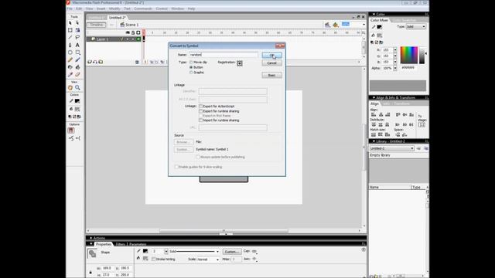The width and height of the screenshot is (495, 278).
Task: Check Import for runtime sharing
Action: pyautogui.click(x=200, y=120)
